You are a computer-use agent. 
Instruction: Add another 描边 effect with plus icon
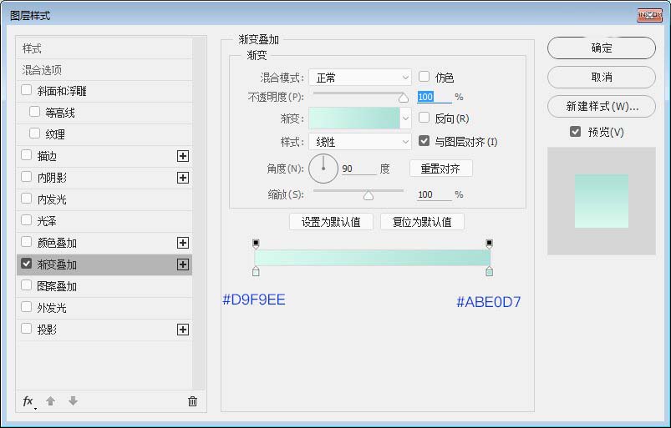coord(183,156)
